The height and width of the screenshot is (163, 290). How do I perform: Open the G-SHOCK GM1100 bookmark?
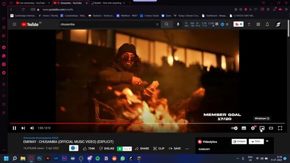(x=242, y=16)
